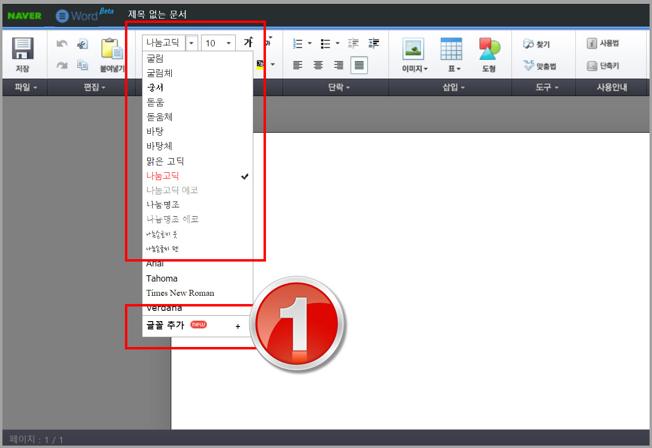The width and height of the screenshot is (652, 448).
Task: Align paragraph left
Action: 298,65
